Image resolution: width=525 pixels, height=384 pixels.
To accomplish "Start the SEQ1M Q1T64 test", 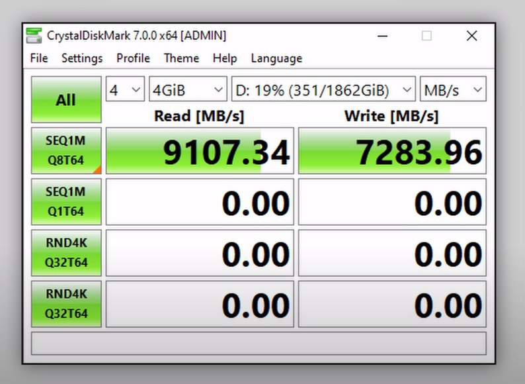I will [66, 201].
